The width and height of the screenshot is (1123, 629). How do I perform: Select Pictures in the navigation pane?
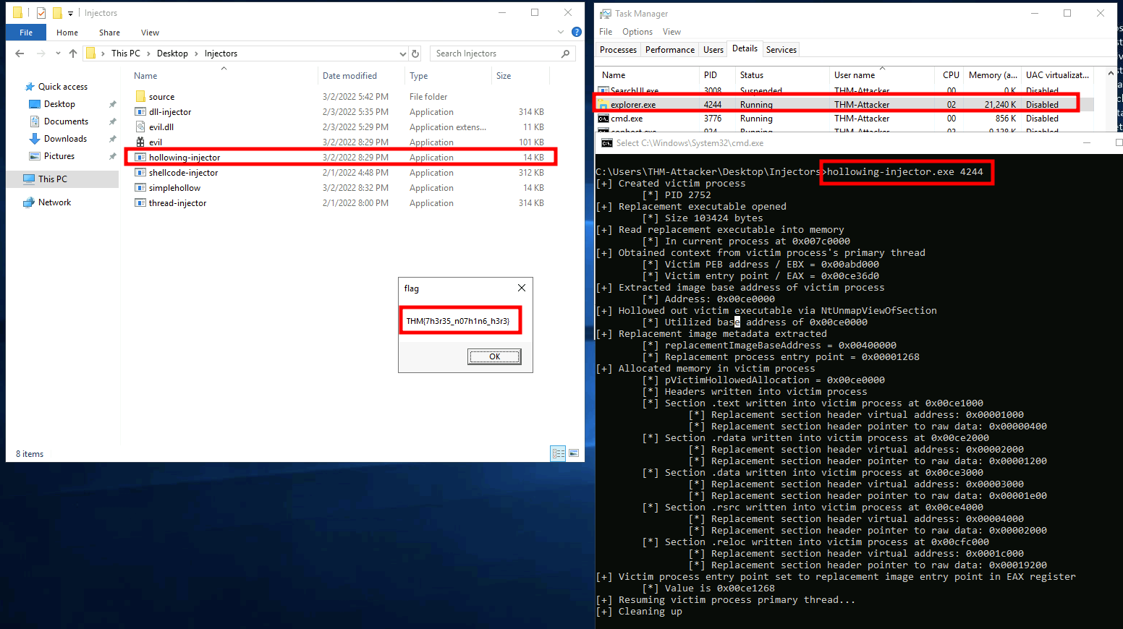pos(59,156)
